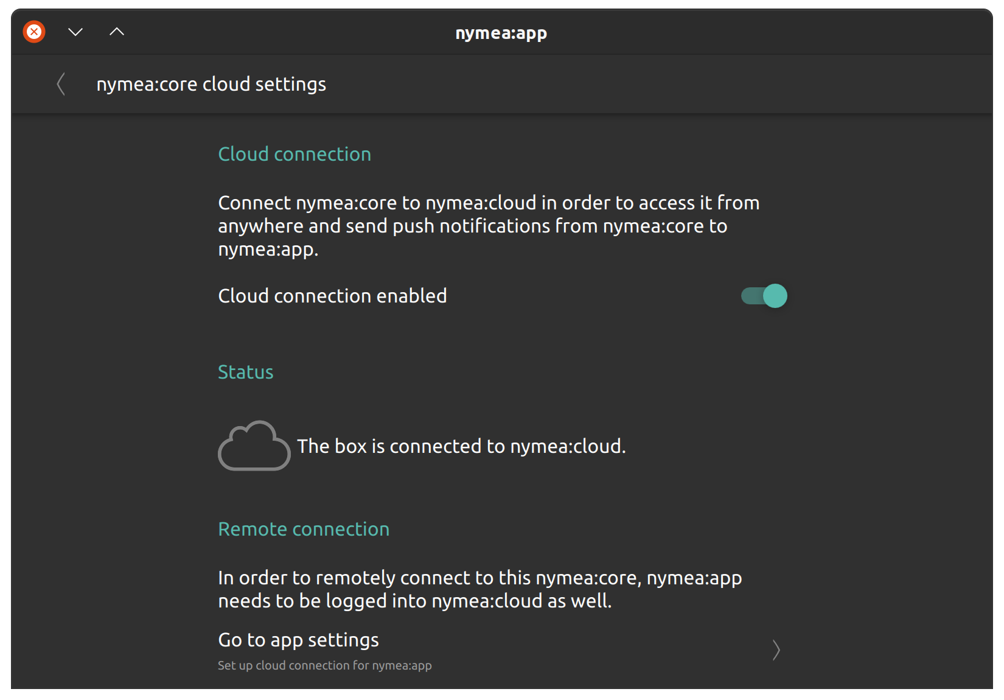Go back using the header back arrow
This screenshot has width=1004, height=700.
pos(61,84)
